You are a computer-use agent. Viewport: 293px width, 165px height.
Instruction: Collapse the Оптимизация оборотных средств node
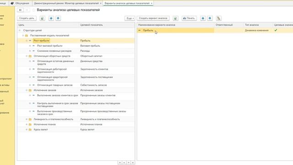27,56
